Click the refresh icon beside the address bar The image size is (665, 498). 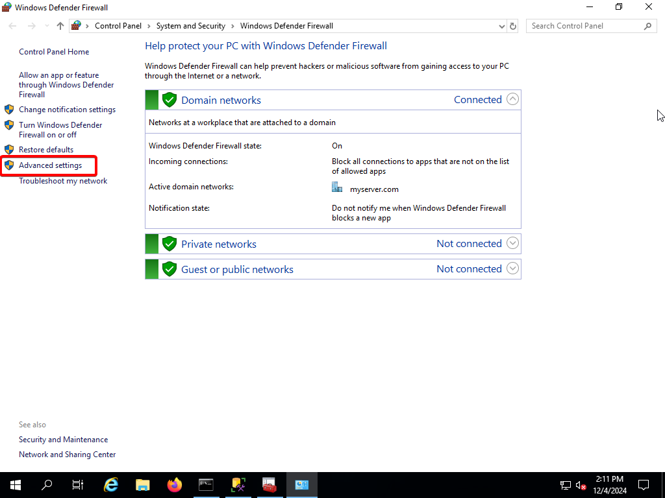pyautogui.click(x=512, y=26)
